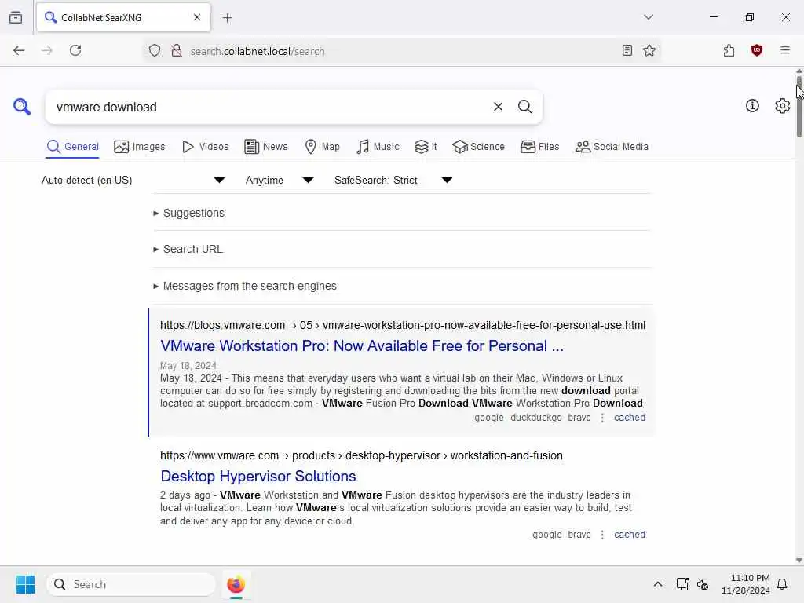This screenshot has width=804, height=603.
Task: Open the Anytime time range dropdown
Action: pos(280,180)
